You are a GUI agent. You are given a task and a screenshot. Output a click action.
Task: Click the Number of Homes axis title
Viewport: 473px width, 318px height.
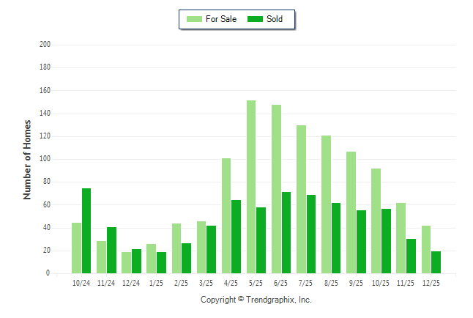[x=28, y=159]
